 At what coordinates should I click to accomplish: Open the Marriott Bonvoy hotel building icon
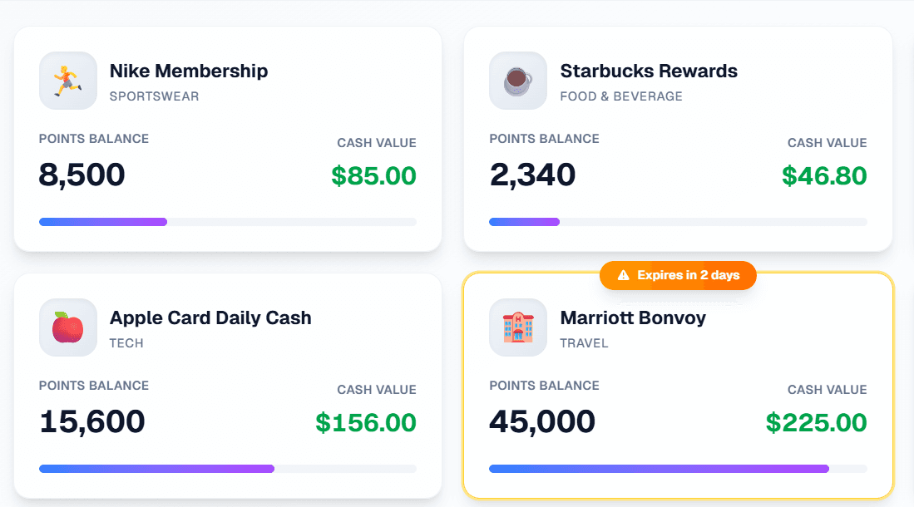pyautogui.click(x=517, y=327)
